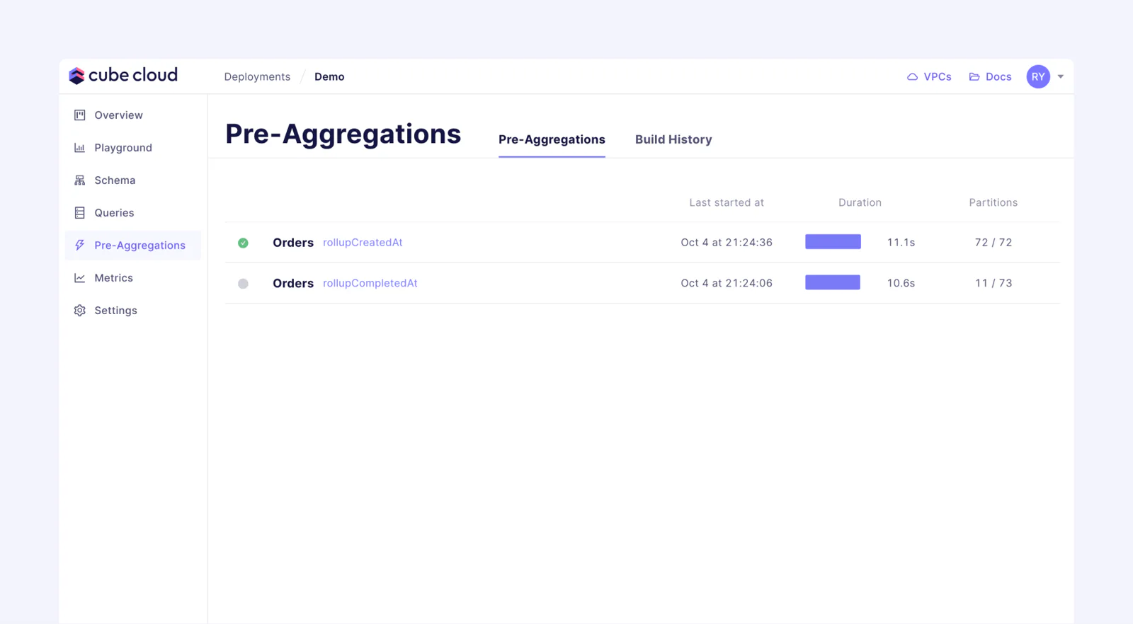Image resolution: width=1133 pixels, height=624 pixels.
Task: Click the Settings gear icon
Action: (80, 310)
